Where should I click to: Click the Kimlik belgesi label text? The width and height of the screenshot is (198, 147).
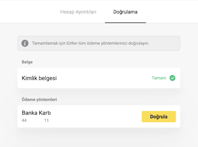pos(39,78)
